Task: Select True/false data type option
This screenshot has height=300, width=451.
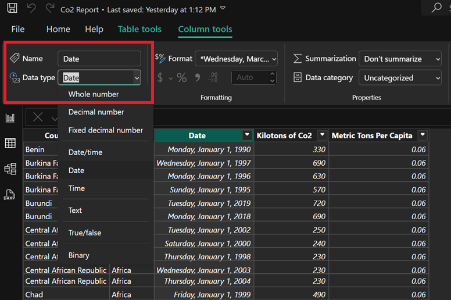Action: pyautogui.click(x=85, y=233)
